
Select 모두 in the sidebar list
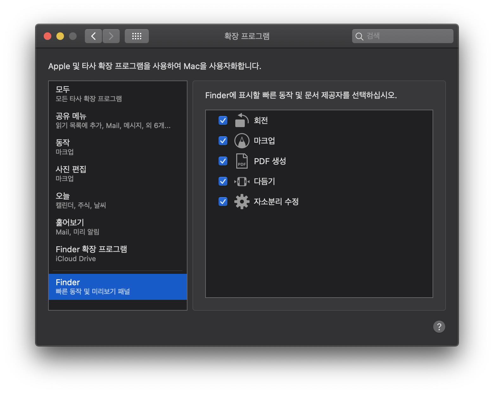point(118,94)
